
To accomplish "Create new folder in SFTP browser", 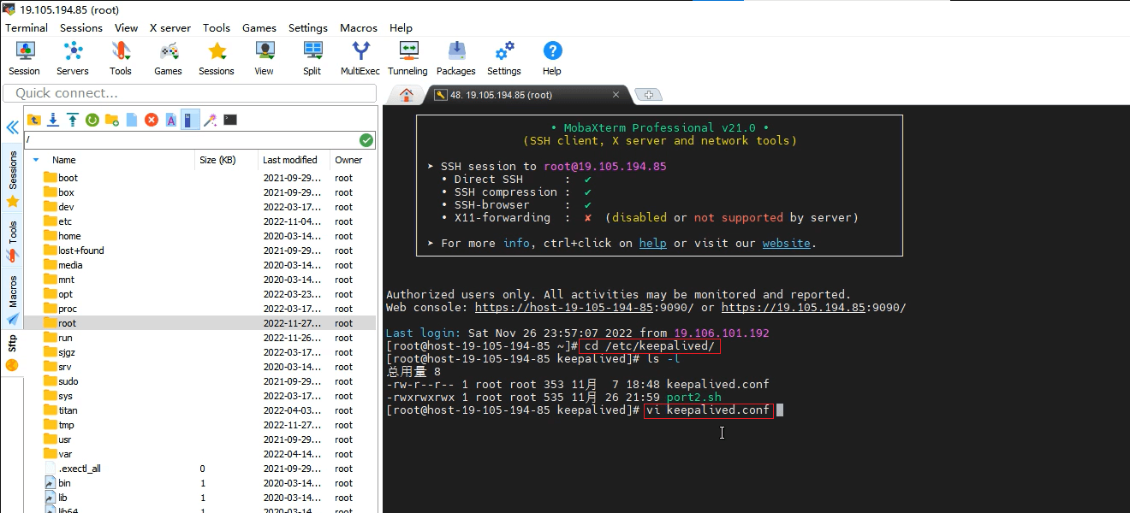I will [x=111, y=120].
